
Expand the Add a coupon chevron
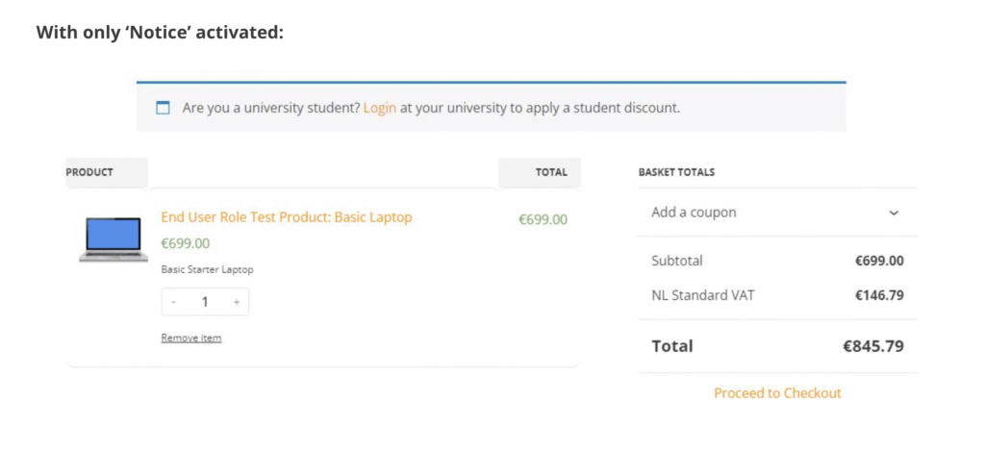point(894,213)
